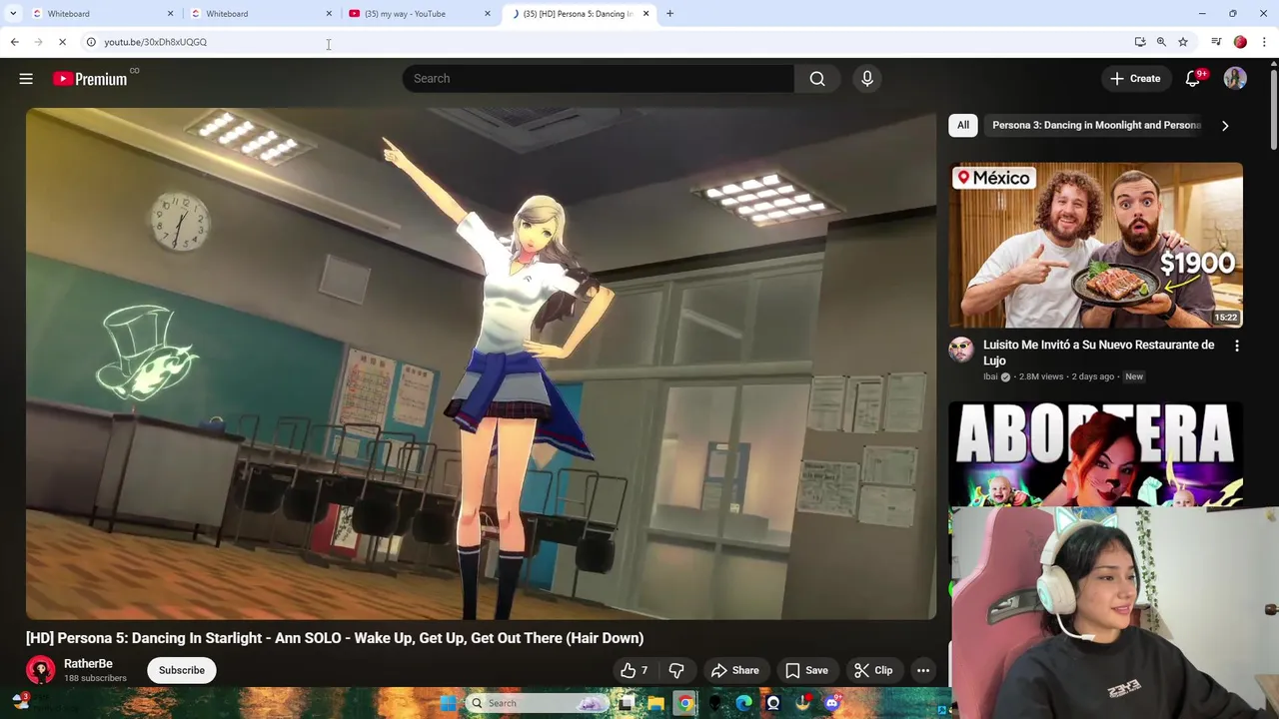The image size is (1279, 719).
Task: View site information icon in address bar
Action: click(91, 42)
